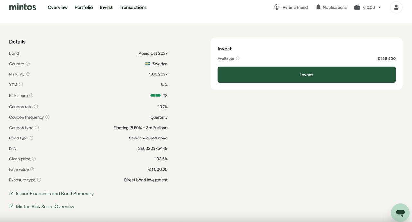Click the coupon type Floating (8.50% + 3m Euribor)
412x222 pixels.
click(x=140, y=128)
